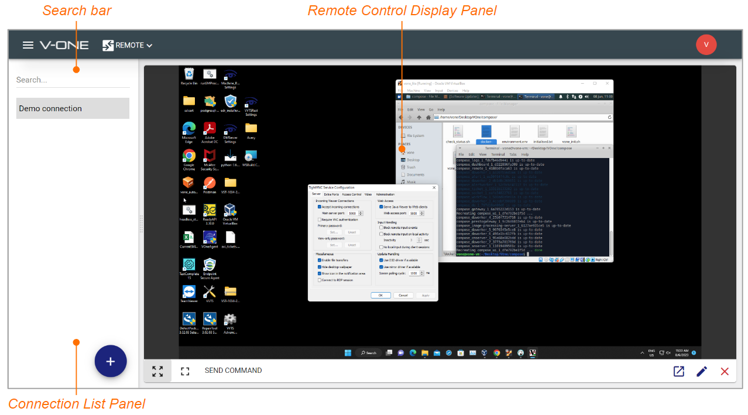The width and height of the screenshot is (748, 415).
Task: Open McAfee Security desktop shortcut
Action: tap(210, 159)
